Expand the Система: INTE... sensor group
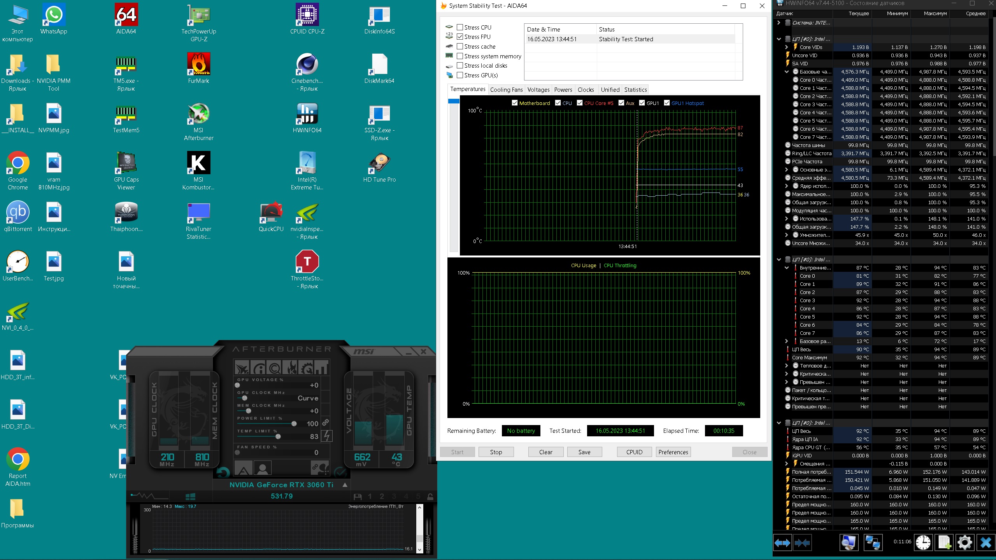996x560 pixels. coord(779,23)
